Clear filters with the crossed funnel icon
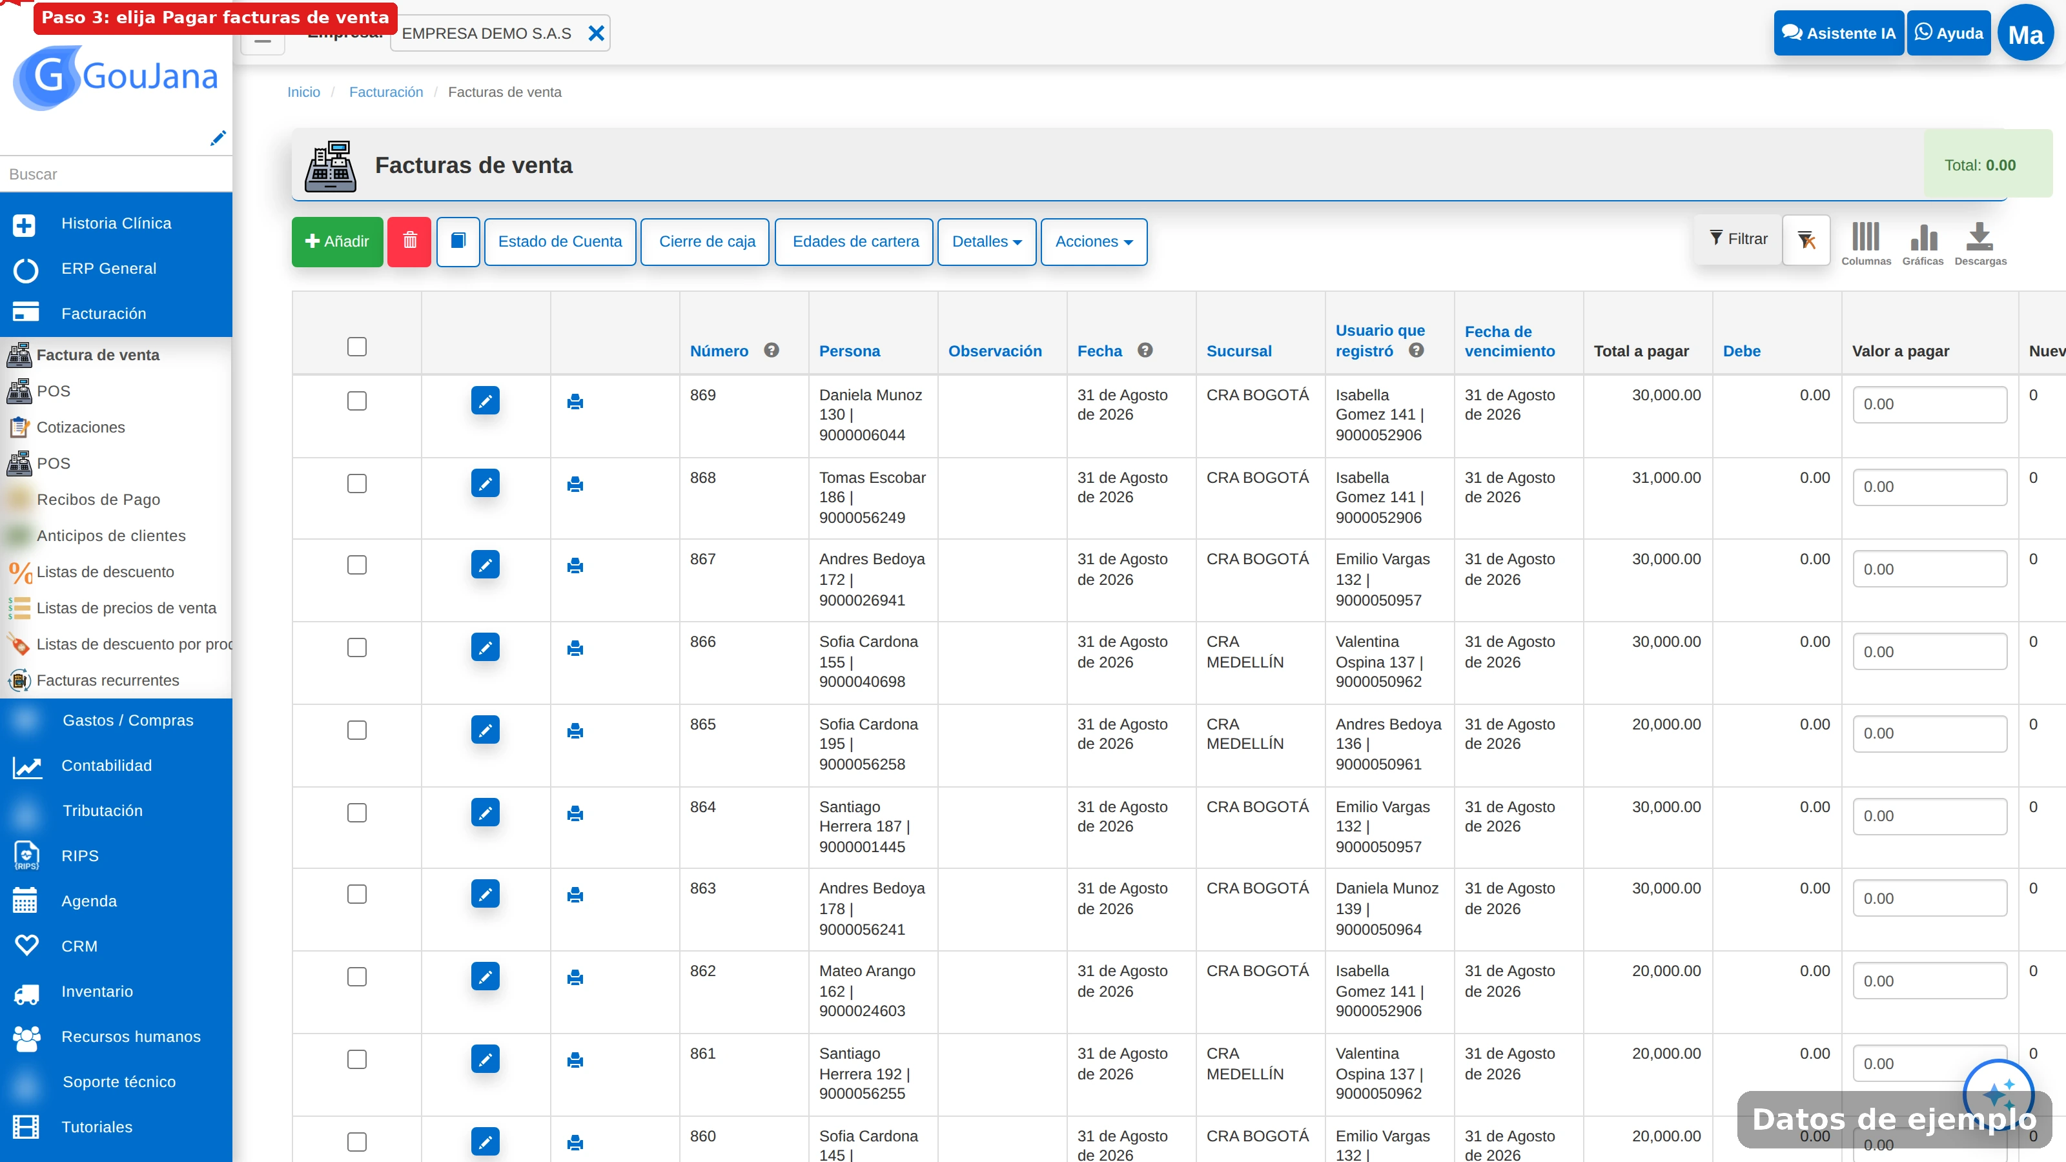Screen dimensions: 2066x1162 pos(1806,240)
